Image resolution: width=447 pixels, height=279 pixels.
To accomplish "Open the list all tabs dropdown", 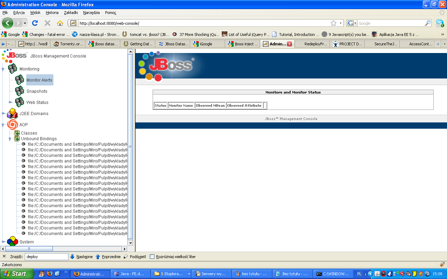I will pos(444,44).
